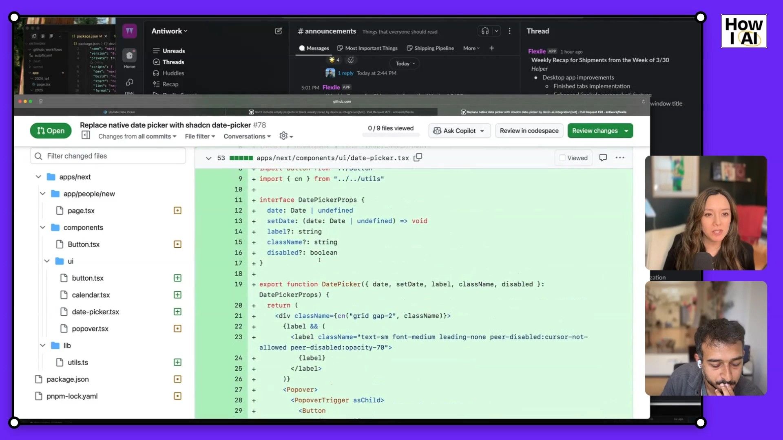Mark date-picker.tsx as Viewed

tap(573, 158)
